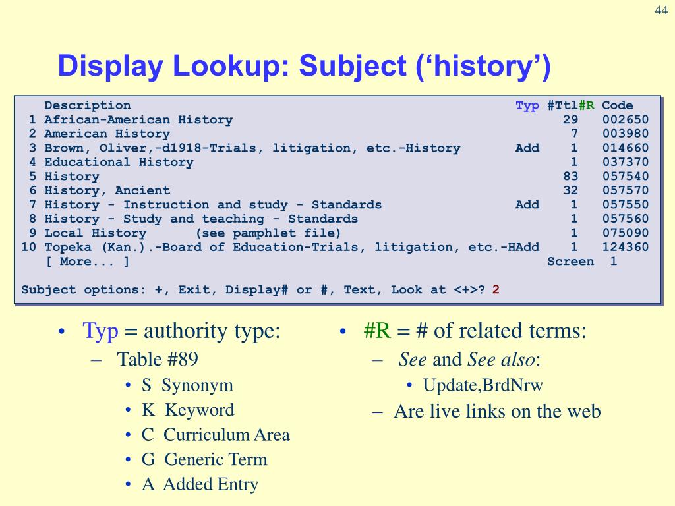Click the 'Screen 1' indicator
The height and width of the screenshot is (506, 675).
(x=582, y=261)
